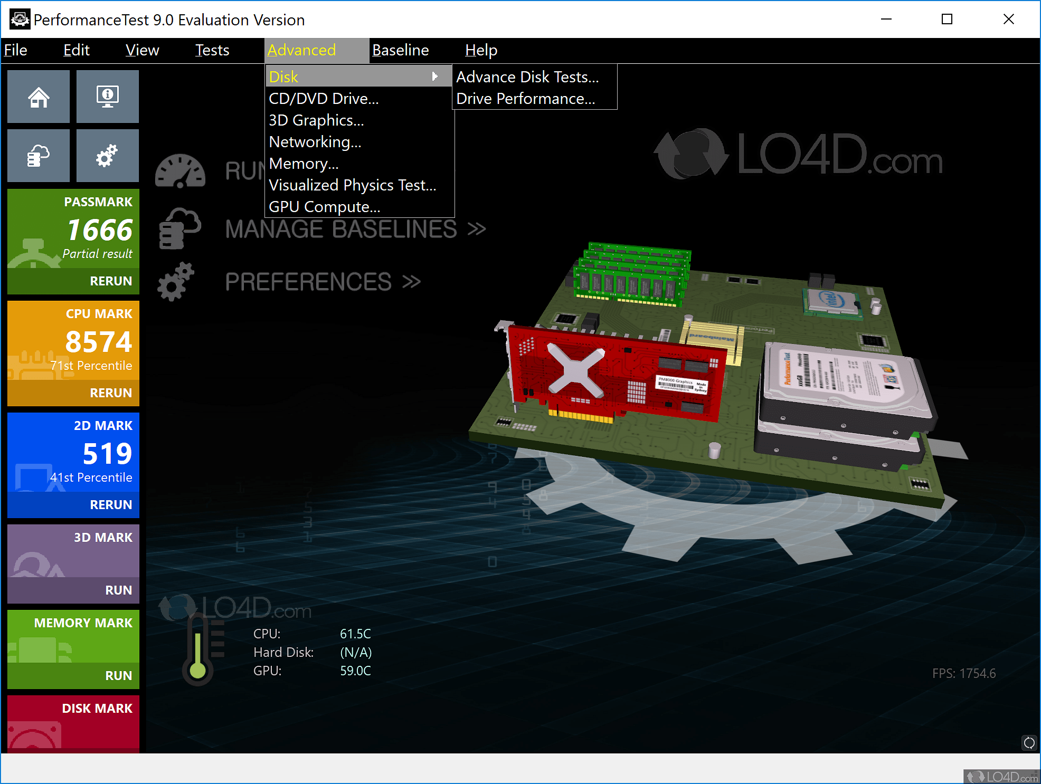Open the System Information monitor icon

pyautogui.click(x=108, y=97)
